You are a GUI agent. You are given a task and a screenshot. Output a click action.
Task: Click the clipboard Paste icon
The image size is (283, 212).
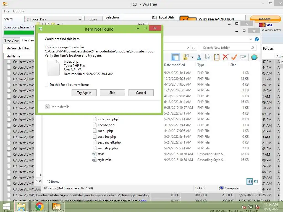point(217,57)
